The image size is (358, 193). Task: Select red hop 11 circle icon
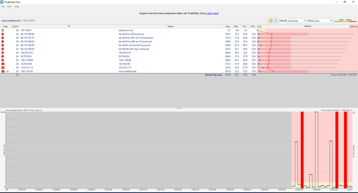coord(3,68)
